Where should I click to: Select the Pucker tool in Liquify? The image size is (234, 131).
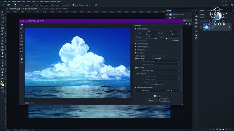[22, 38]
